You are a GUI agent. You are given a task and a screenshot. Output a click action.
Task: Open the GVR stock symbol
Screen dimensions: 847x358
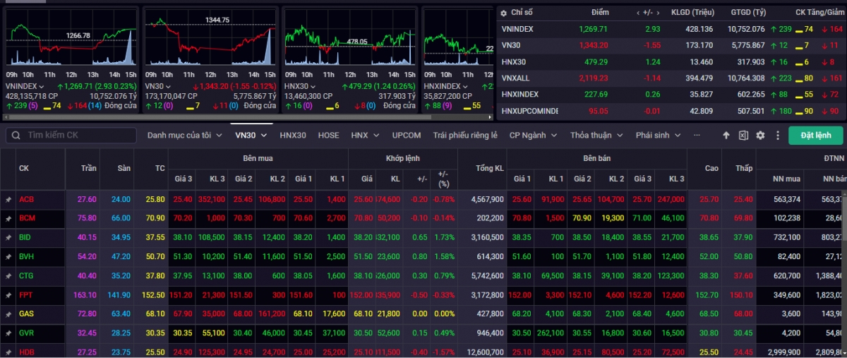coord(26,333)
